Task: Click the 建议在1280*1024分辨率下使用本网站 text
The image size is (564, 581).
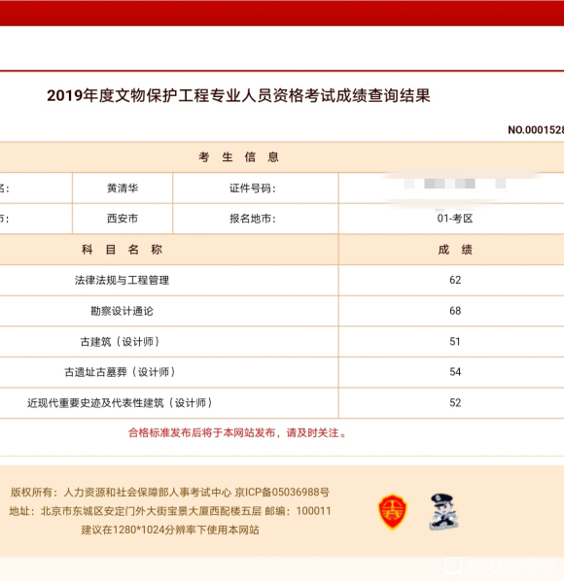Action: (170, 530)
